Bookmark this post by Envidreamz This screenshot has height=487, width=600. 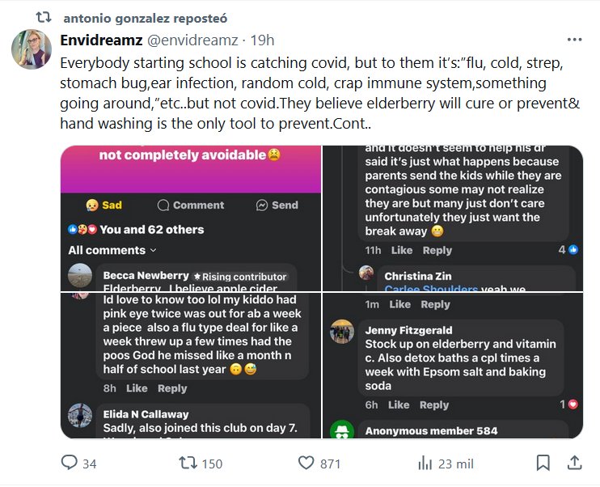(x=543, y=463)
